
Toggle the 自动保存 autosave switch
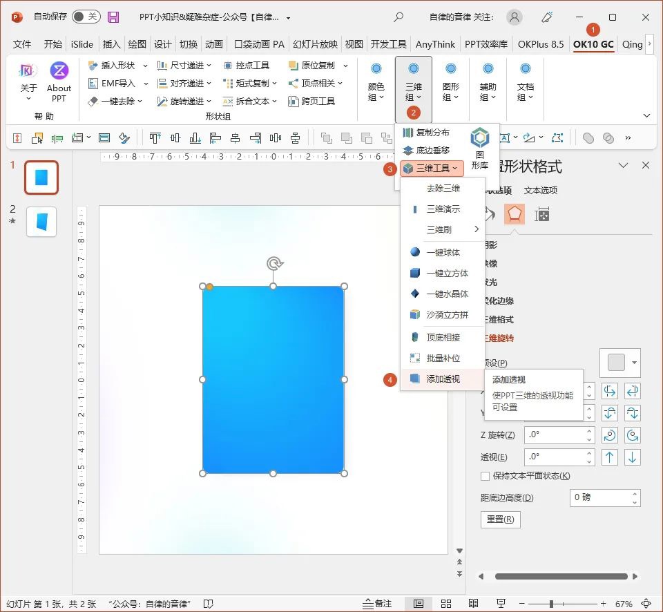(86, 17)
